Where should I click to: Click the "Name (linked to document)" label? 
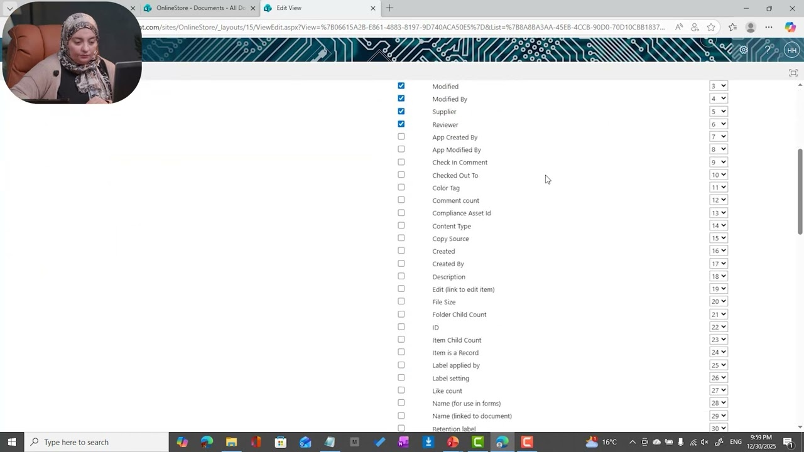click(472, 416)
